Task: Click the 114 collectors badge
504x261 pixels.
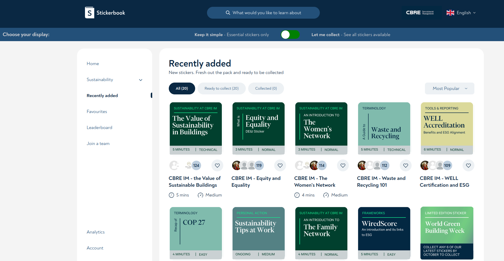Action: [x=322, y=165]
